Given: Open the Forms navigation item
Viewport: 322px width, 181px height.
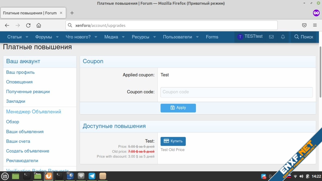Looking at the screenshot, I should pyautogui.click(x=212, y=37).
